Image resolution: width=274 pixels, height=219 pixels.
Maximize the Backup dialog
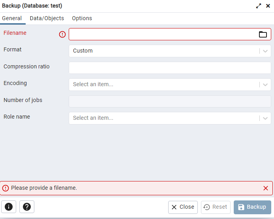[259, 6]
